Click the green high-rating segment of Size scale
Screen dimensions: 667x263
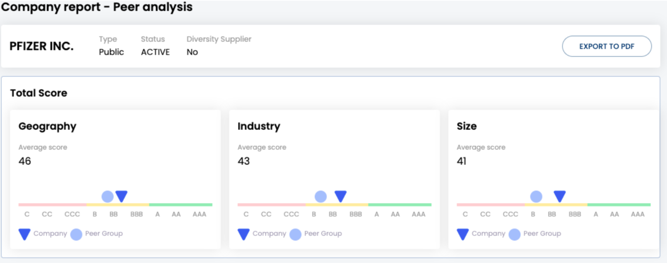pyautogui.click(x=619, y=205)
